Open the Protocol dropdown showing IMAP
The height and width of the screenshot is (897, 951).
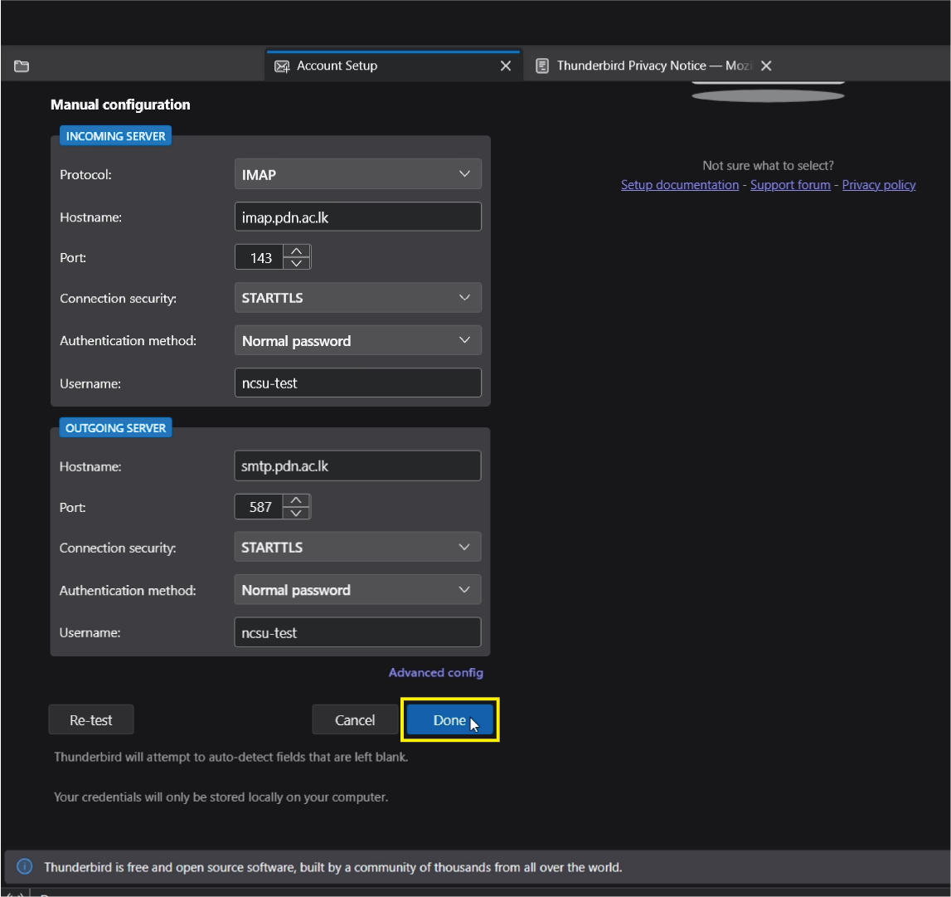click(357, 175)
